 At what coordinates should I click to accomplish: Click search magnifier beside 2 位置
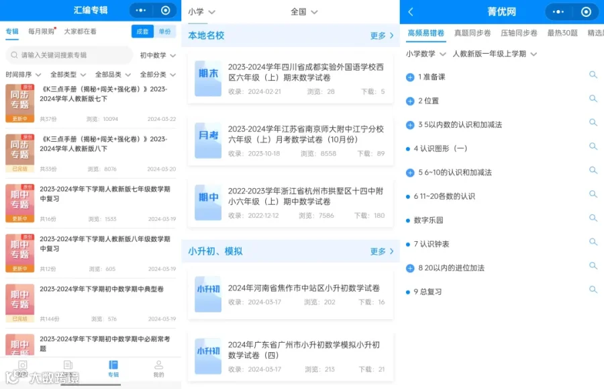[x=593, y=98]
